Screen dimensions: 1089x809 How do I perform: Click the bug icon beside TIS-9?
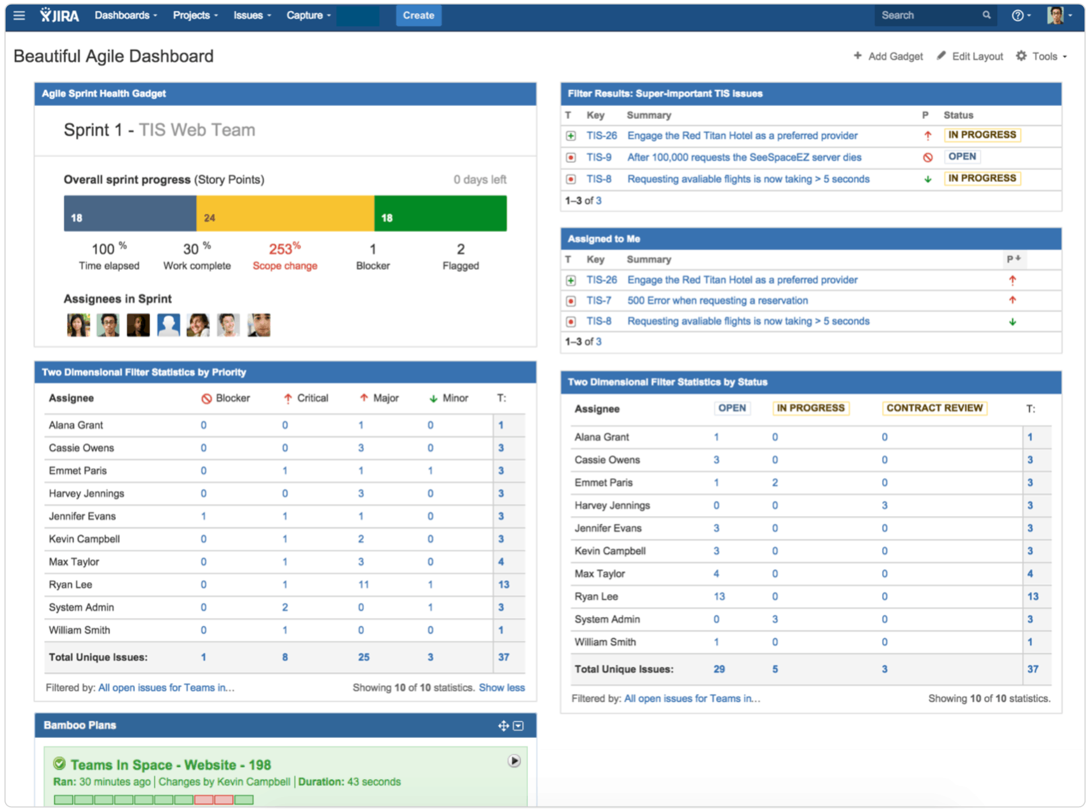(571, 157)
